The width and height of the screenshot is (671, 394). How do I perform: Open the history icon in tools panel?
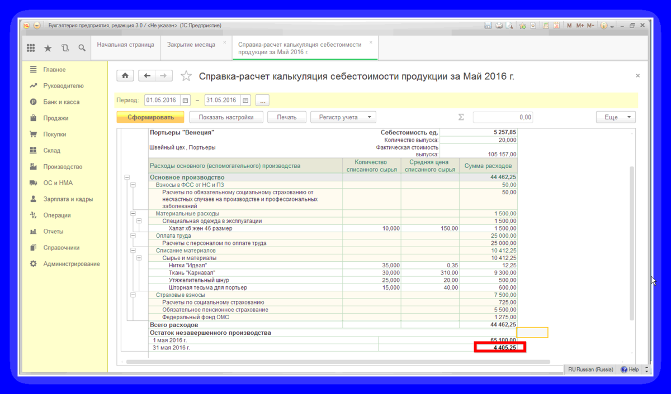65,48
